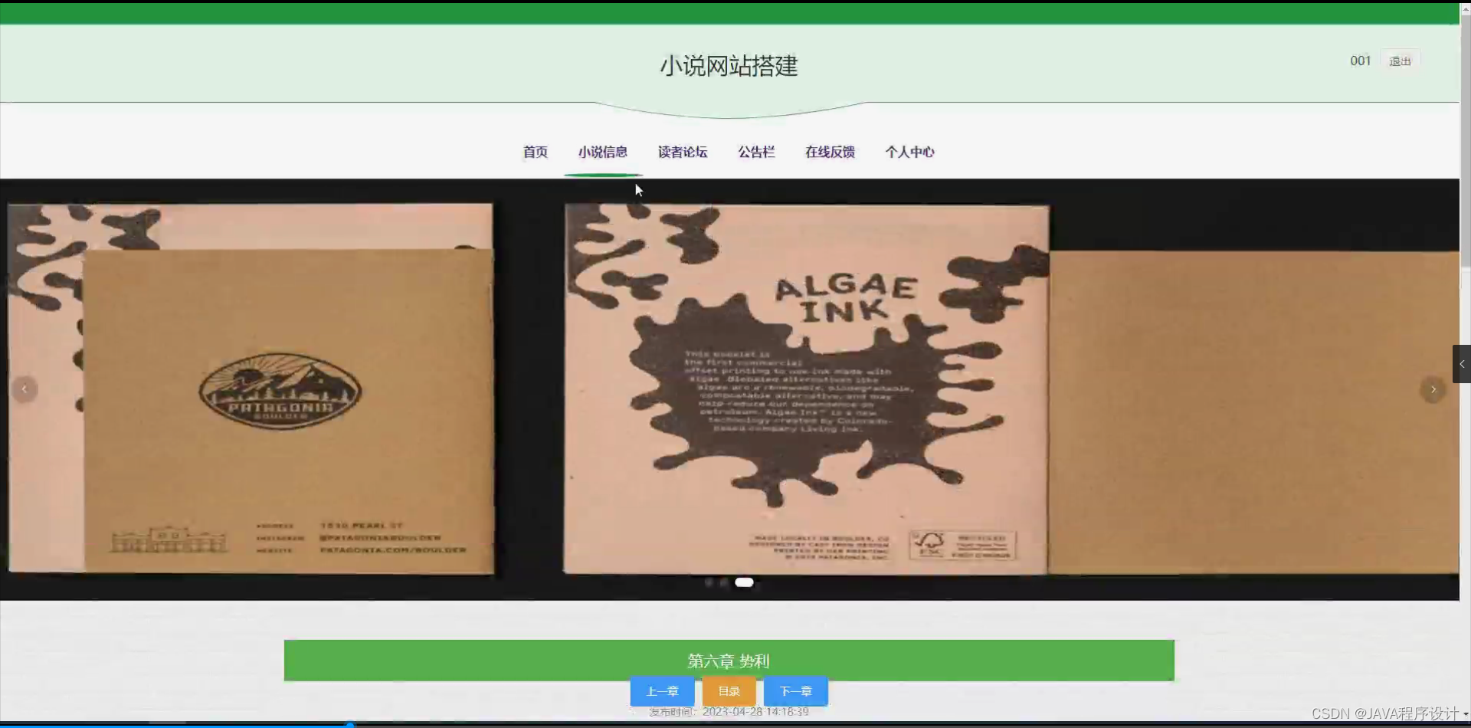This screenshot has width=1471, height=728.
Task: Open the 读者论坛 navigation tab
Action: tap(683, 152)
